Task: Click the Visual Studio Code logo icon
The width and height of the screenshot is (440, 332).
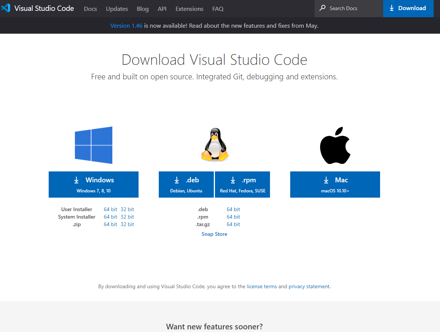Action: tap(6, 8)
